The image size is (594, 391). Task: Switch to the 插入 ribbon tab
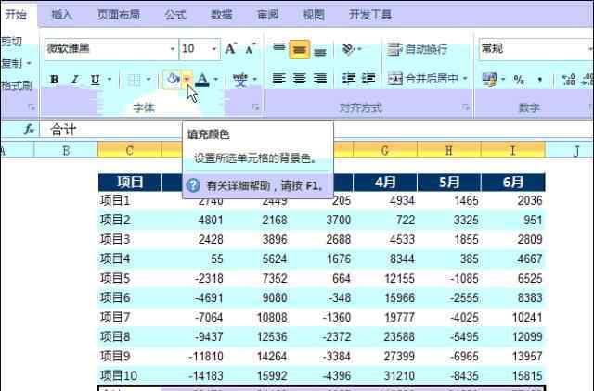(x=62, y=15)
